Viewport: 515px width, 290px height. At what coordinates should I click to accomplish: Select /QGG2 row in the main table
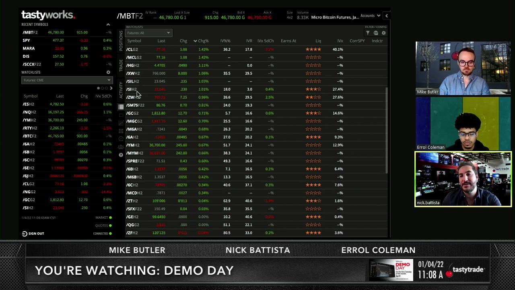pos(255,225)
